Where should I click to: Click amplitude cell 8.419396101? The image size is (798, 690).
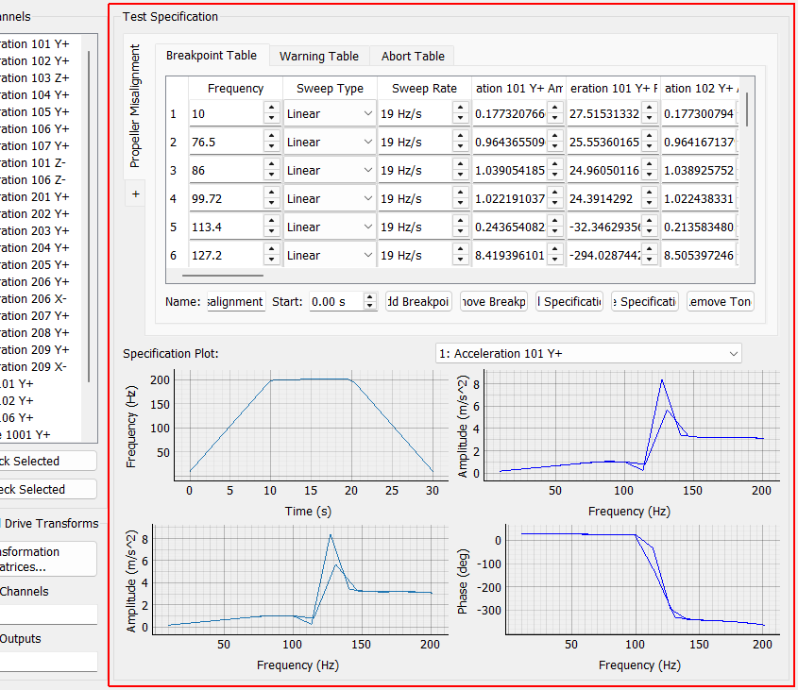click(x=509, y=255)
